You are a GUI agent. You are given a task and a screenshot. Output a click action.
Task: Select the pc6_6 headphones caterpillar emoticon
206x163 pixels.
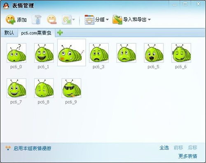pyautogui.click(x=181, y=53)
